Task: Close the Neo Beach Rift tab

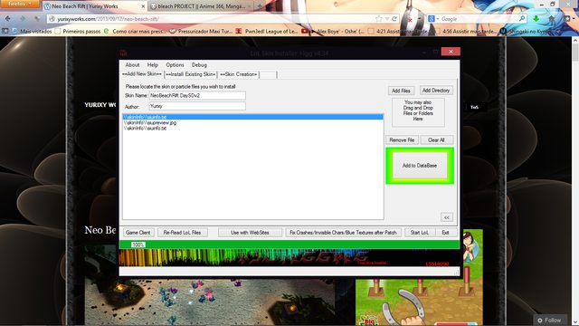Action: point(143,6)
